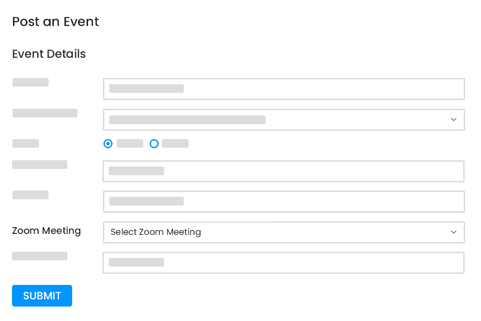This screenshot has height=321, width=481.
Task: Click the label of the first text field
Action: (30, 82)
